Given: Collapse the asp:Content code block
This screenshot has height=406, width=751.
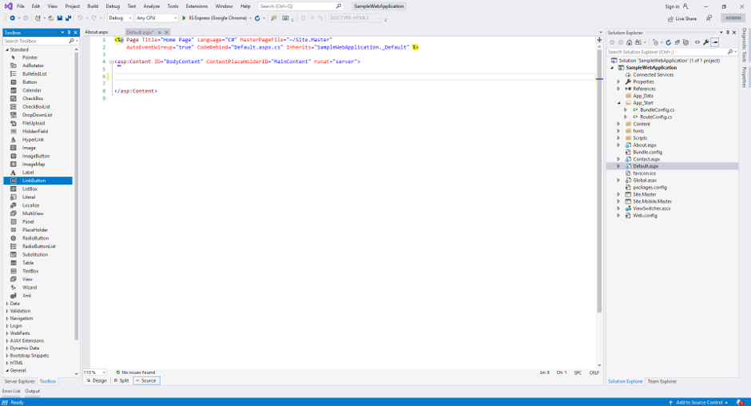Looking at the screenshot, I should click(112, 62).
